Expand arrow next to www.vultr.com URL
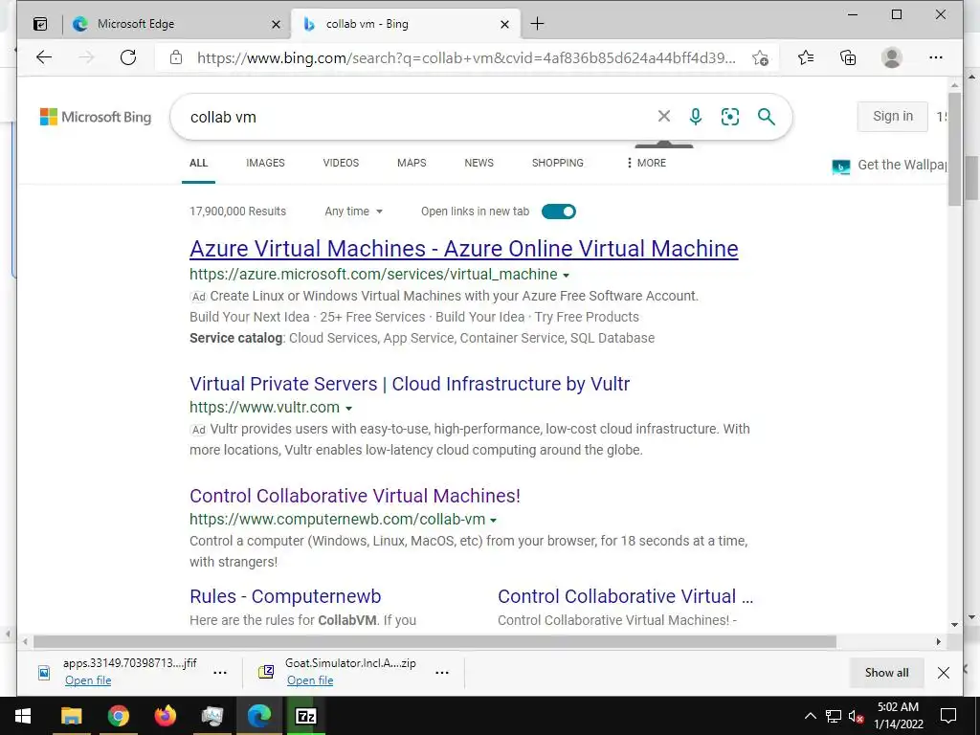The width and height of the screenshot is (980, 735). 348,409
